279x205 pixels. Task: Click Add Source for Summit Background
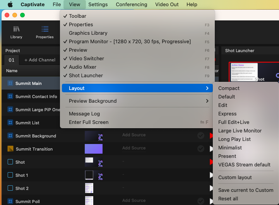[x=134, y=135]
